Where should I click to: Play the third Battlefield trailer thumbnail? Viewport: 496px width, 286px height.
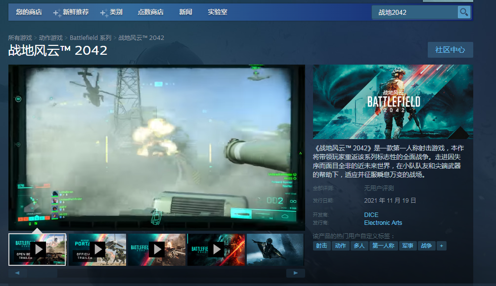point(157,250)
